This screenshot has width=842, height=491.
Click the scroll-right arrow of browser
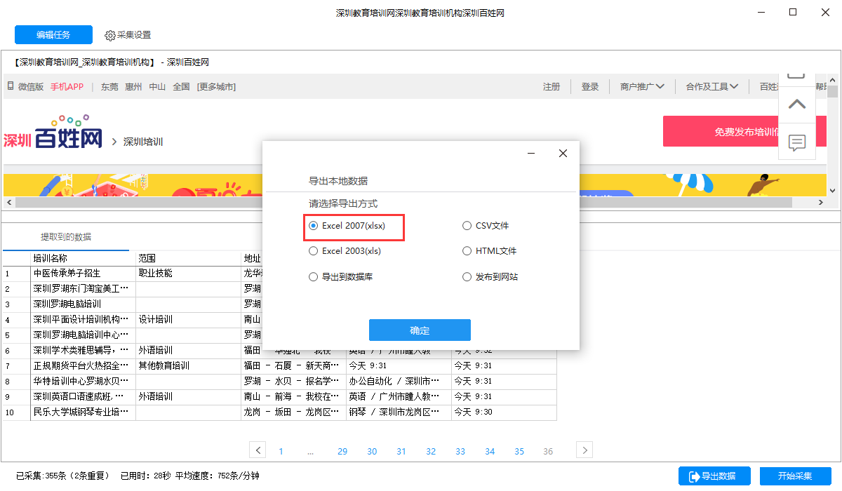[821, 202]
